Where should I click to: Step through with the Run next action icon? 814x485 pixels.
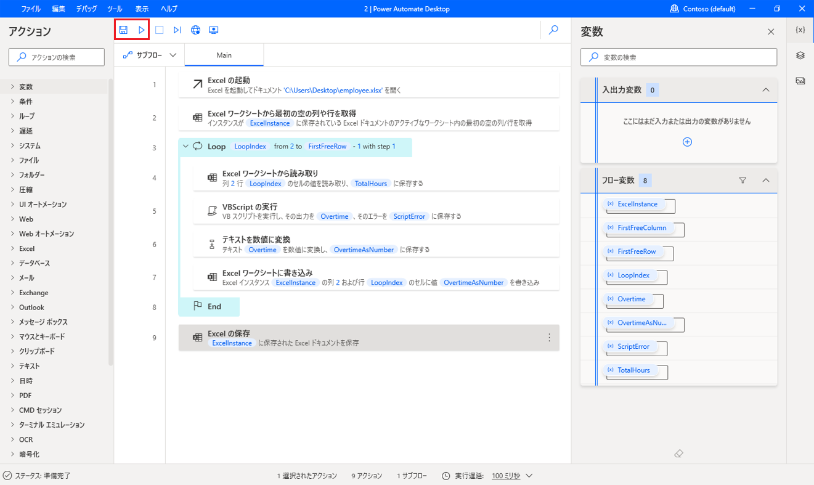pyautogui.click(x=177, y=29)
